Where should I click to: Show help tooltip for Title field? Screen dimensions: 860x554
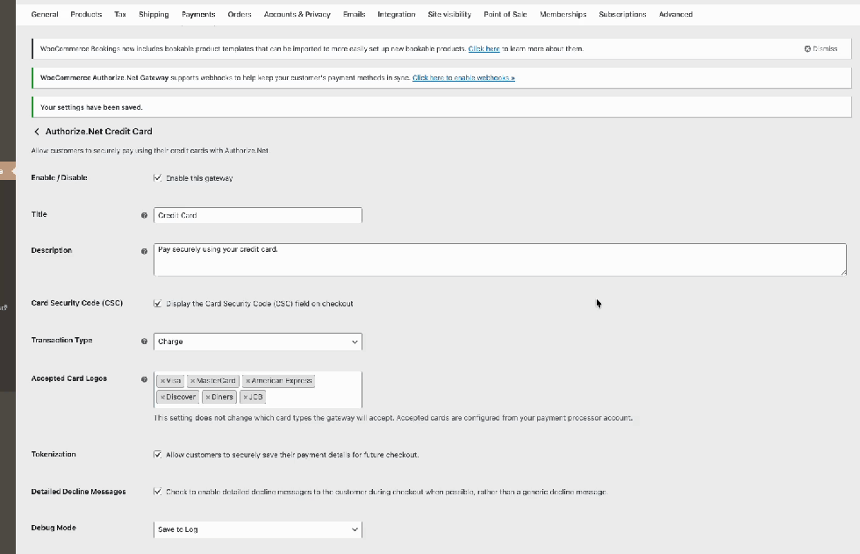[144, 216]
